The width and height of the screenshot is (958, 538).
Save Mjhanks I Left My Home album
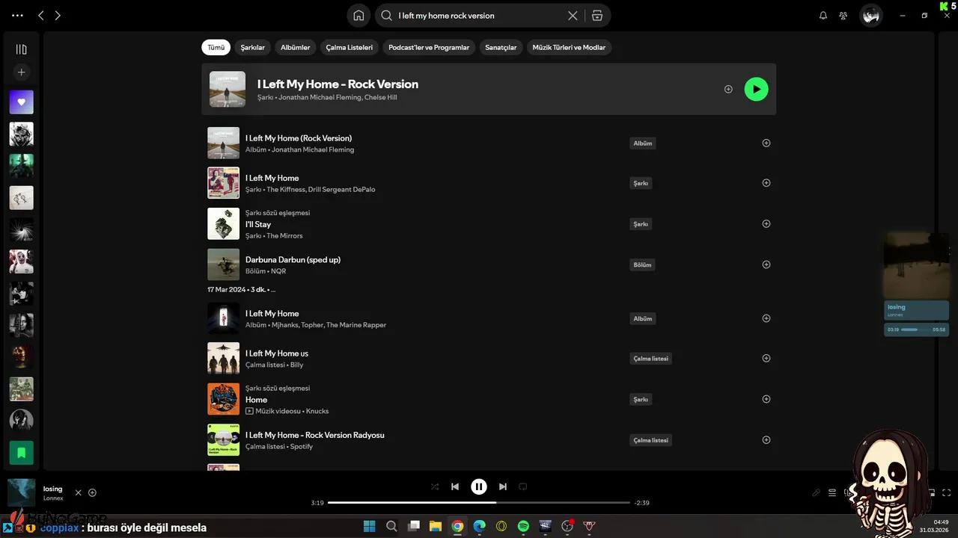[x=766, y=318]
